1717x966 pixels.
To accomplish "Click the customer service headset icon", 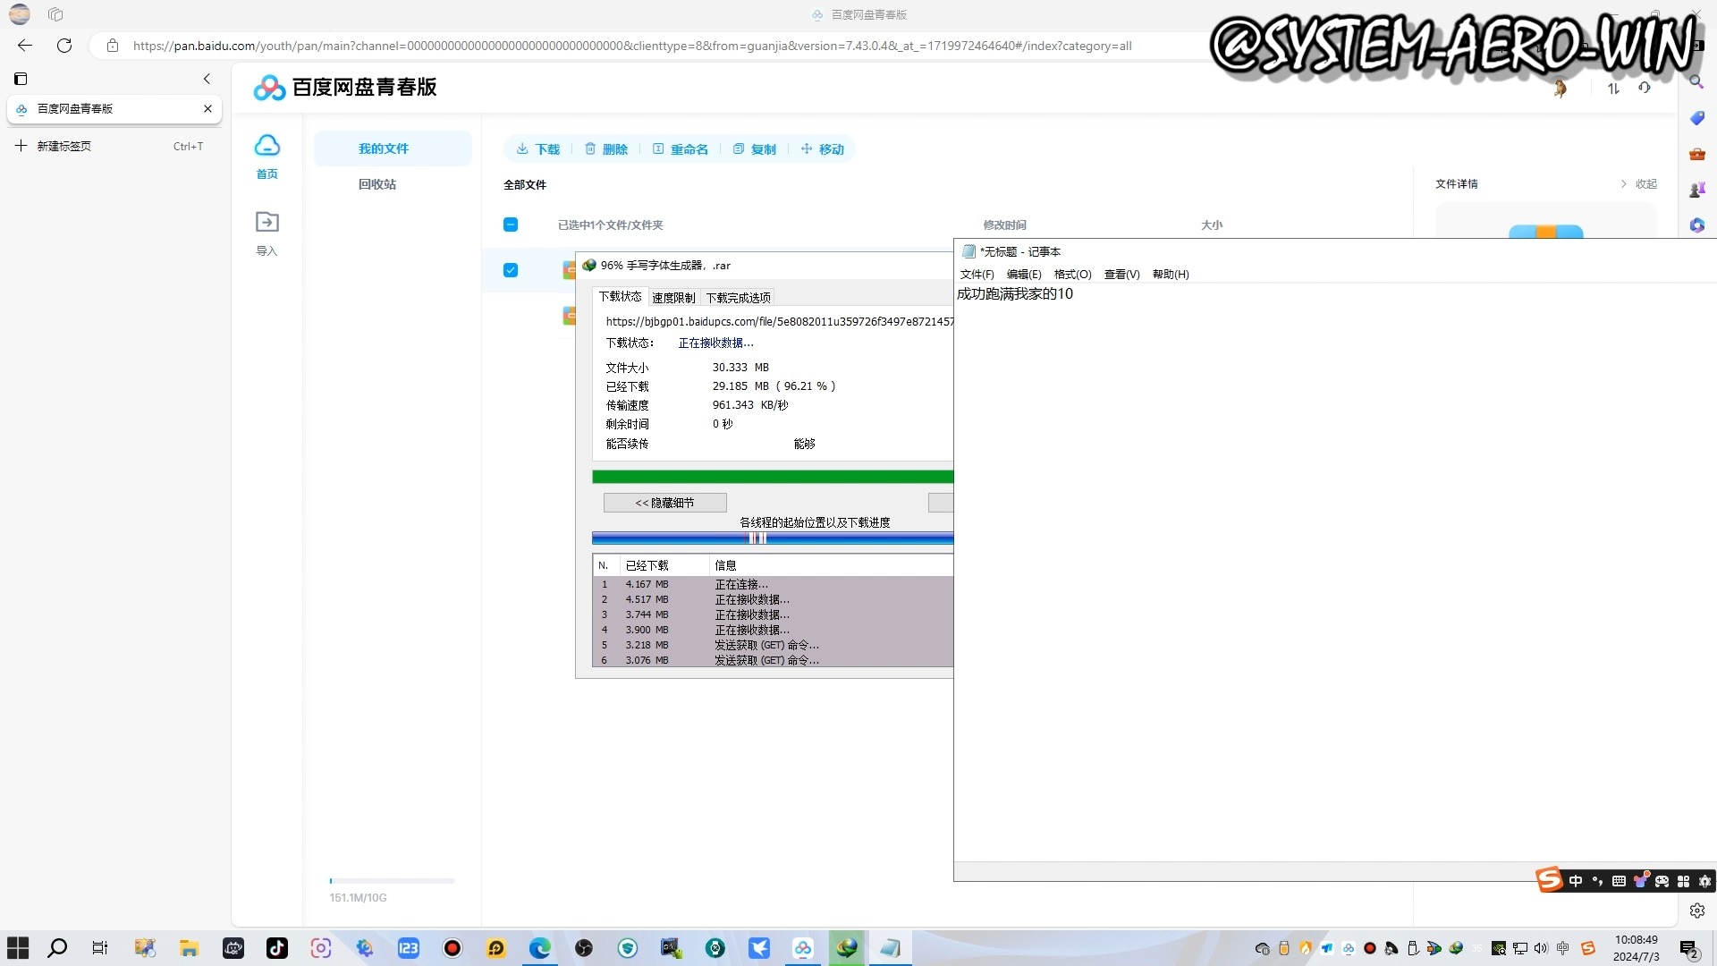I will click(x=1645, y=88).
